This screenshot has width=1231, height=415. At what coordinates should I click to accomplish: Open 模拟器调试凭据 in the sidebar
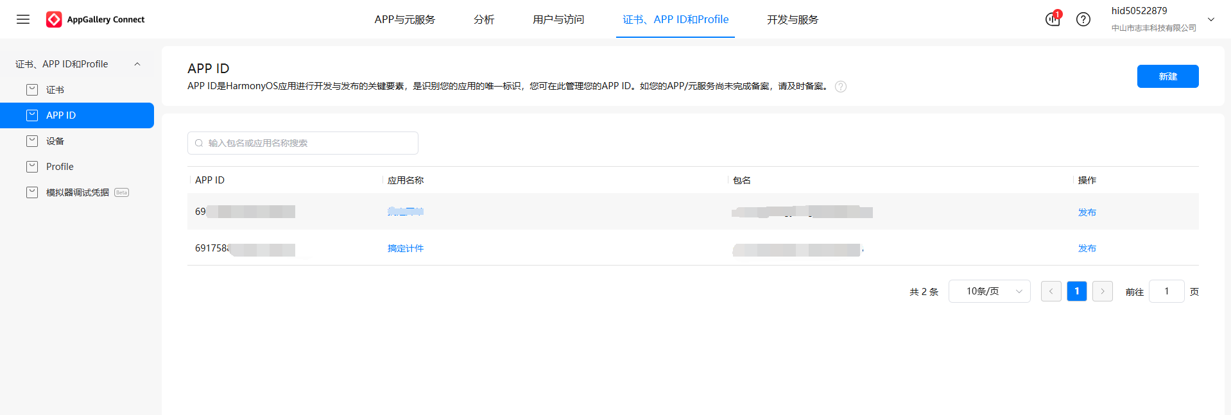pyautogui.click(x=77, y=192)
